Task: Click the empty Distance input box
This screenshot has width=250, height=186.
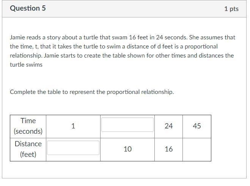Action: point(73,148)
